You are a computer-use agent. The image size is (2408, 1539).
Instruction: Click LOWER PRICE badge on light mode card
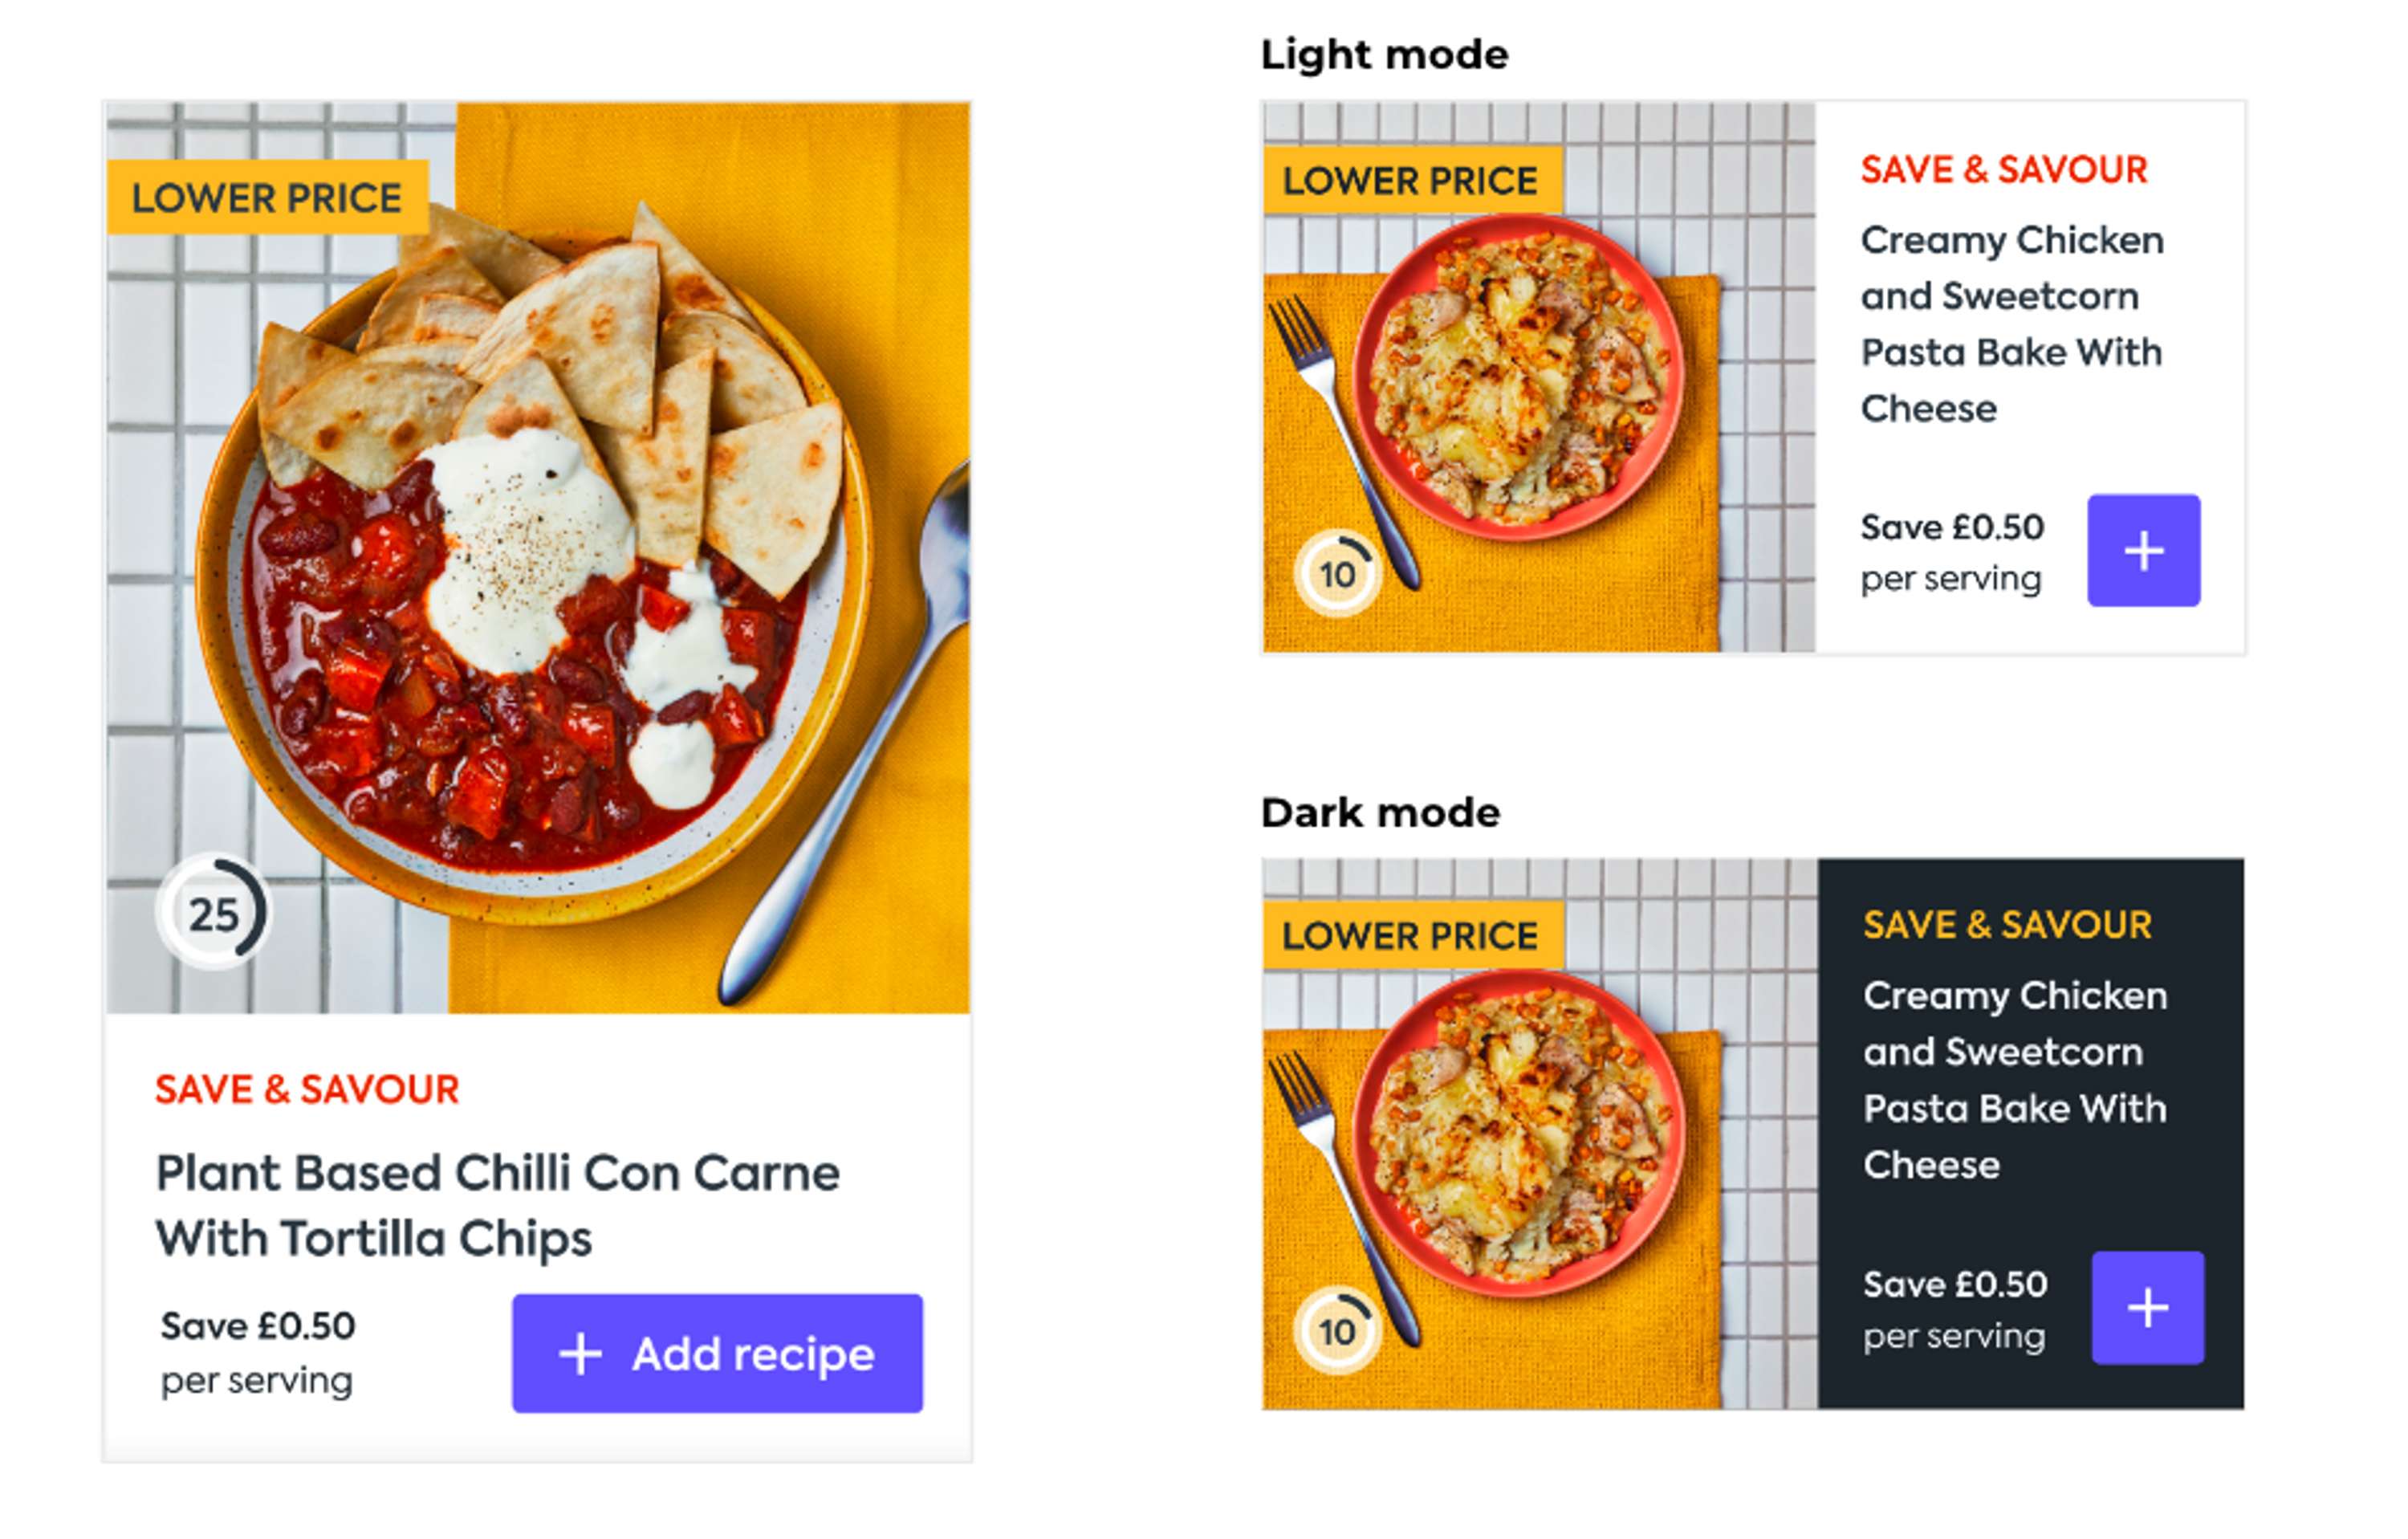(x=1410, y=181)
